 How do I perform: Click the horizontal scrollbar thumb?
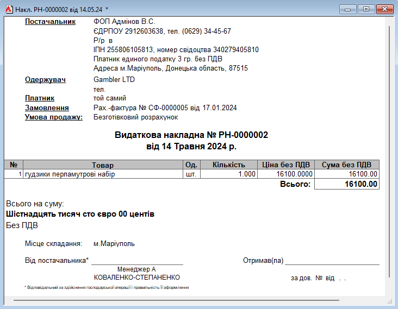(177, 300)
